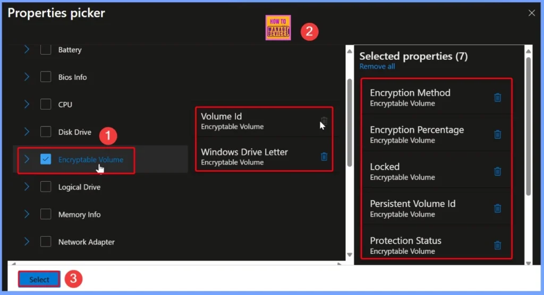Remove Persistent Volume Id with trash icon
The height and width of the screenshot is (295, 544).
click(497, 208)
